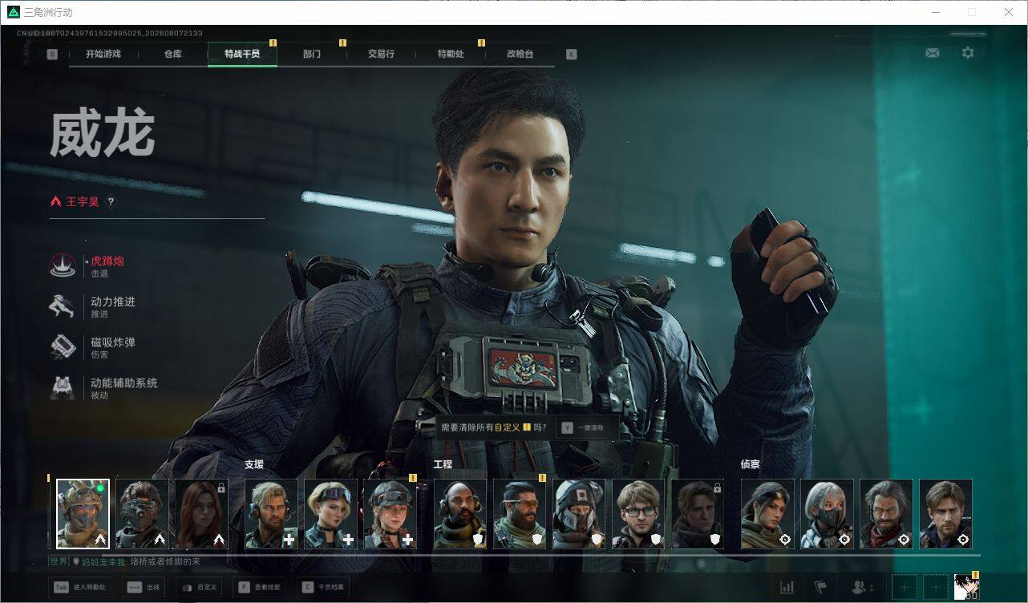Open the friends icon showing 1
The width and height of the screenshot is (1028, 603).
(863, 588)
